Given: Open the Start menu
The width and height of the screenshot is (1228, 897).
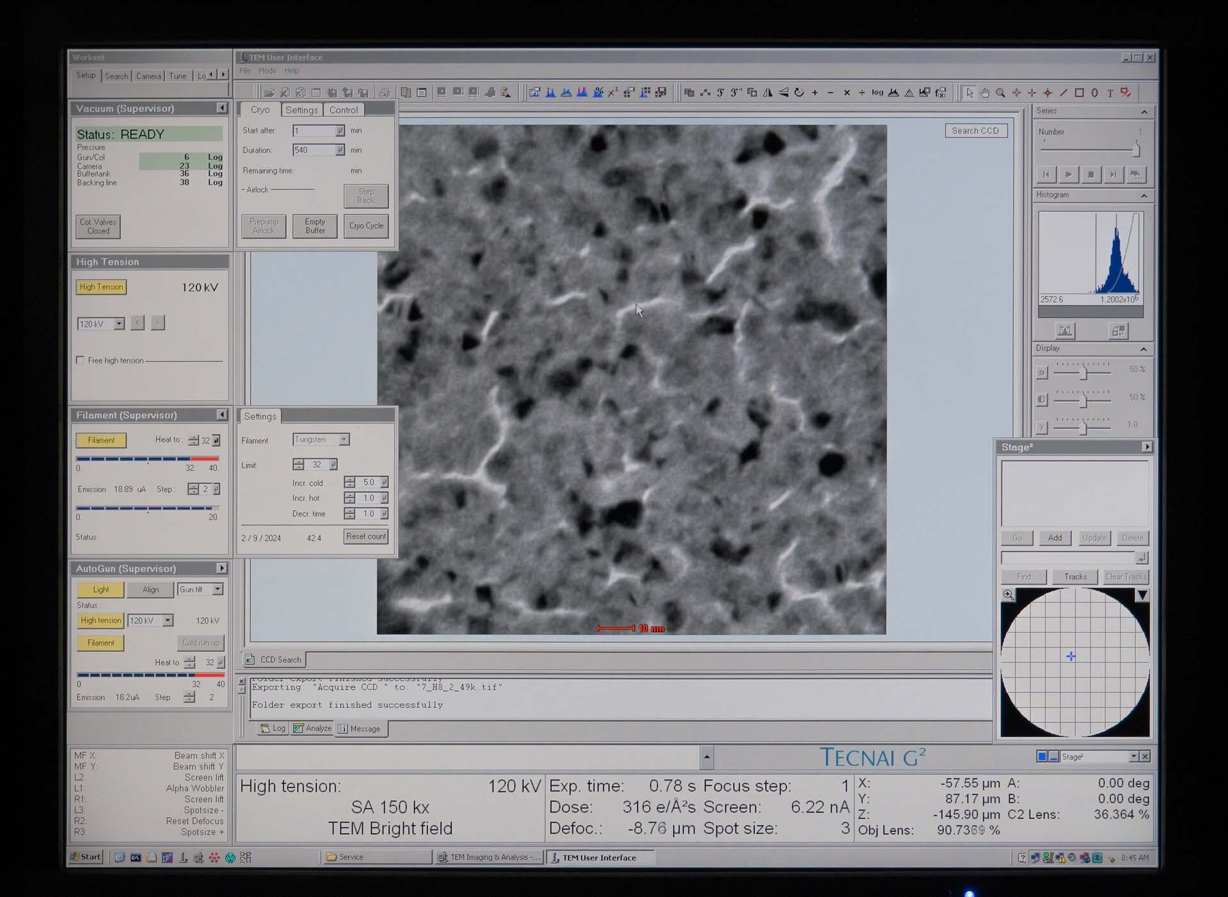Looking at the screenshot, I should [x=86, y=857].
